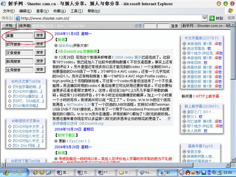Click the vertical scrollbar thumb
This screenshot has height=177, width=236.
pos(233,53)
